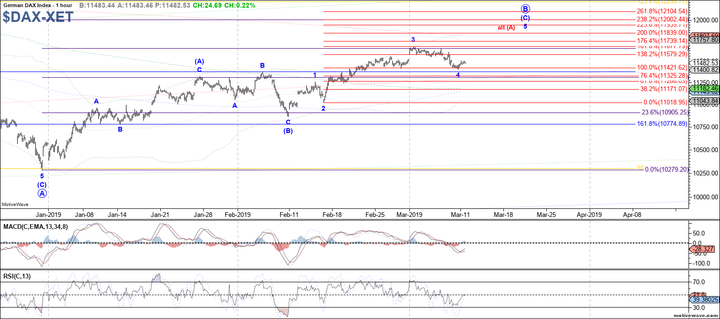Click the Jan-2019 date axis label
720x319 pixels.
(49, 215)
